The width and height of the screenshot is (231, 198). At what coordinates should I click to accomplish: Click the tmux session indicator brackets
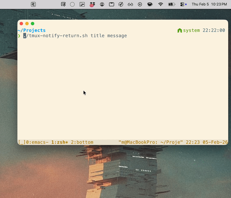click(22, 142)
